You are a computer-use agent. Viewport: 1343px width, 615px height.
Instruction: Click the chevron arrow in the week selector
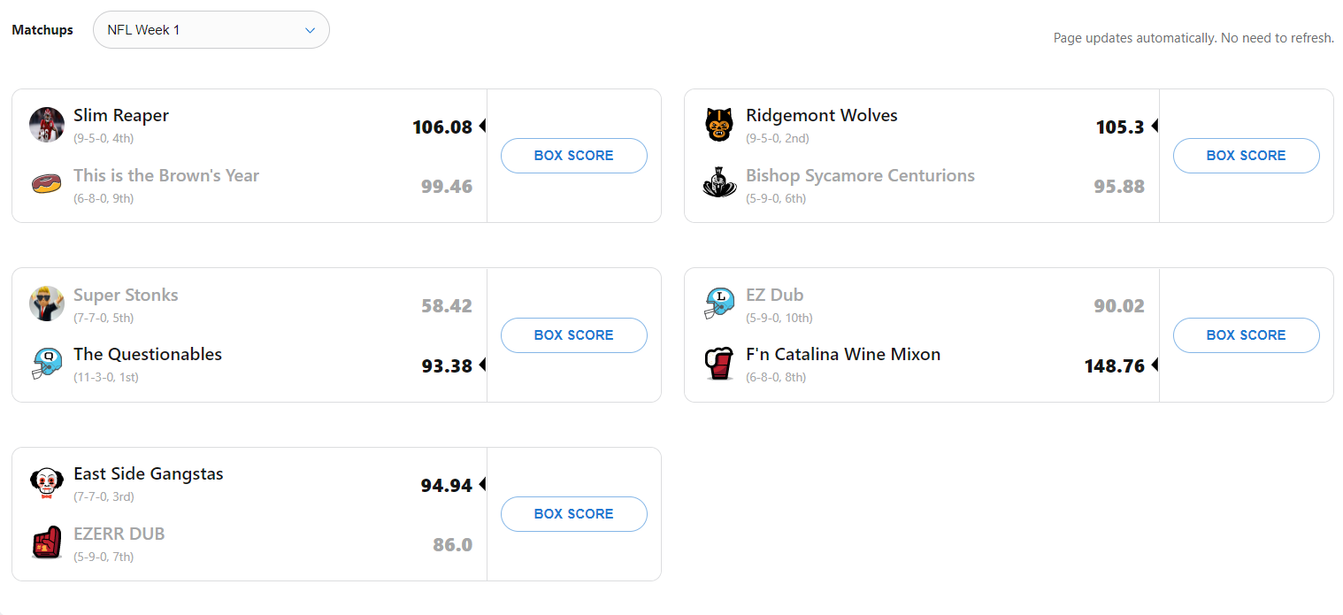point(311,30)
